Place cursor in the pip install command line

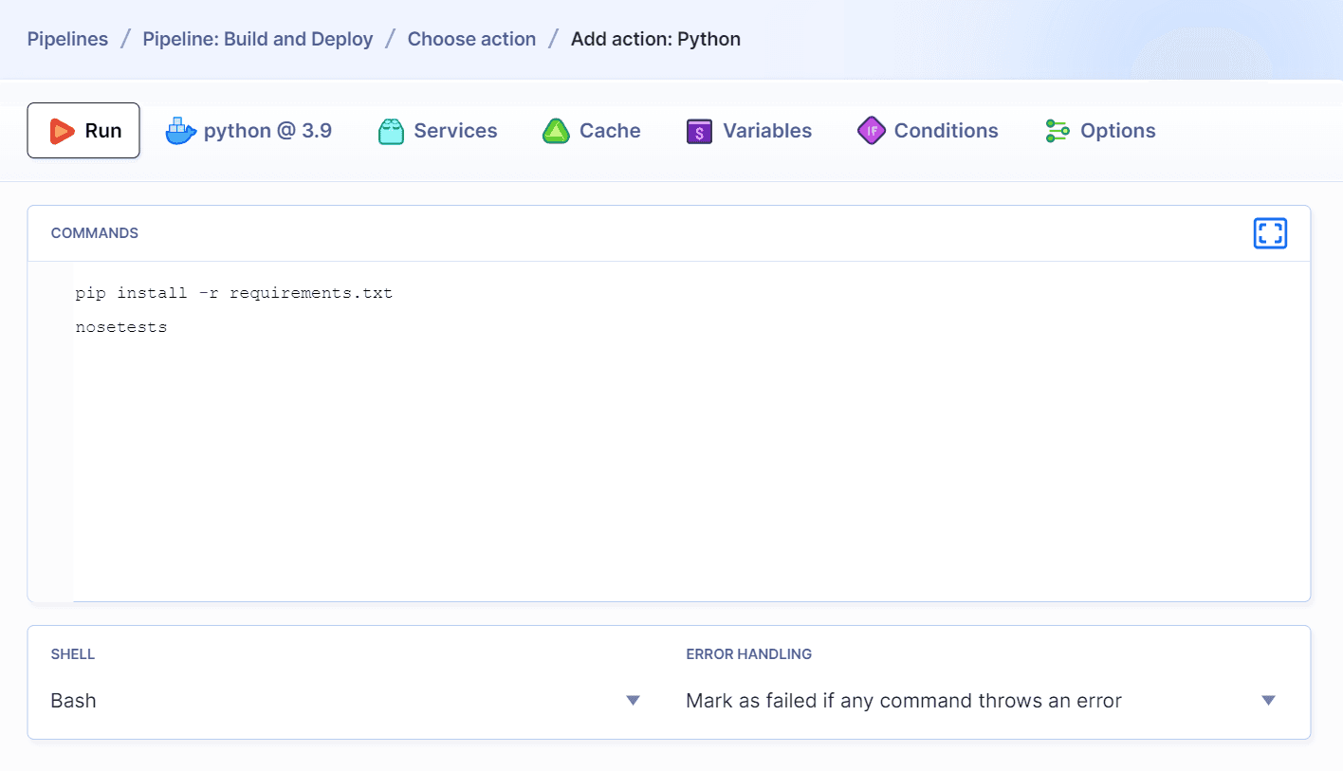(234, 292)
